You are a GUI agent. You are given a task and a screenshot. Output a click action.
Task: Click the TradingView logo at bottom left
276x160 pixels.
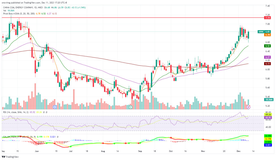pyautogui.click(x=10, y=157)
